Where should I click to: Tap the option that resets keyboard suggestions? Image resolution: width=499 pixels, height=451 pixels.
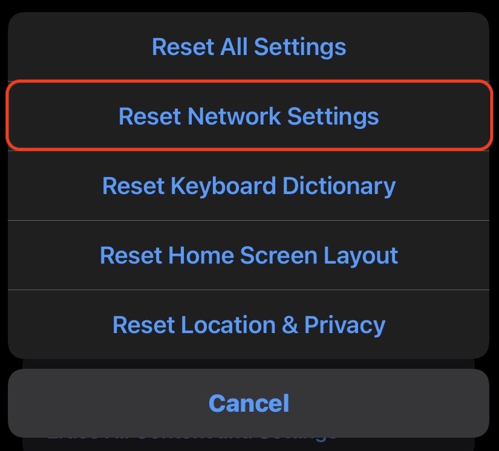(249, 186)
